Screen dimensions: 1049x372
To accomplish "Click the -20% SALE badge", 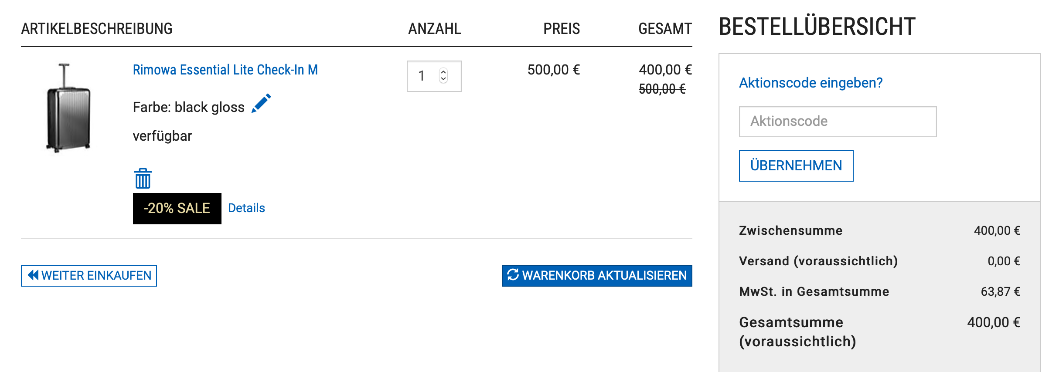I will (177, 209).
